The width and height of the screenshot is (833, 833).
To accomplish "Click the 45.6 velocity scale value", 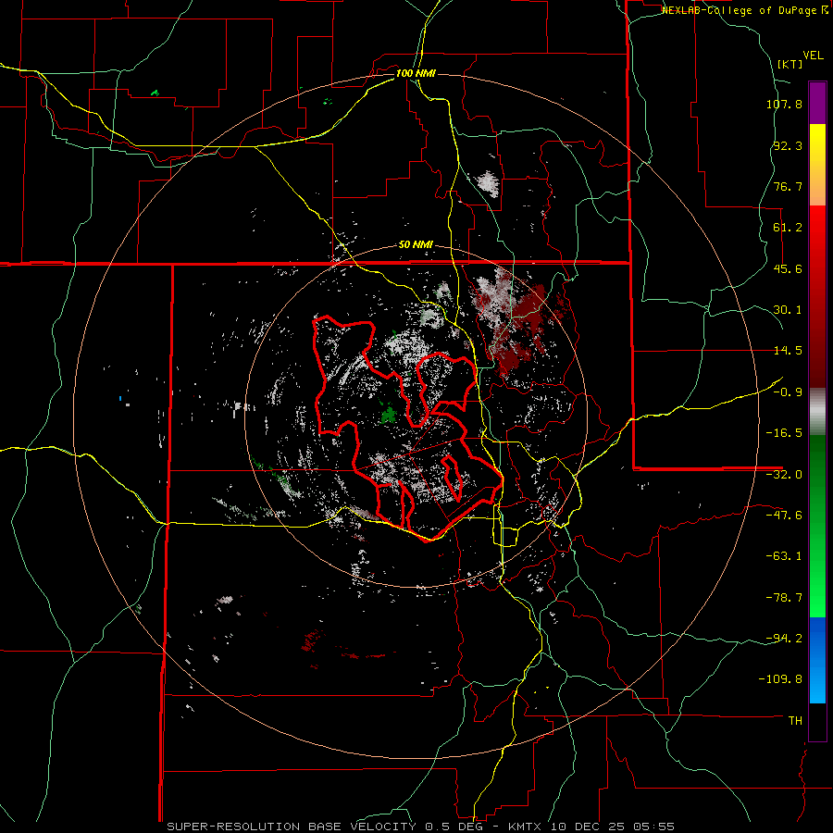I will coord(788,268).
